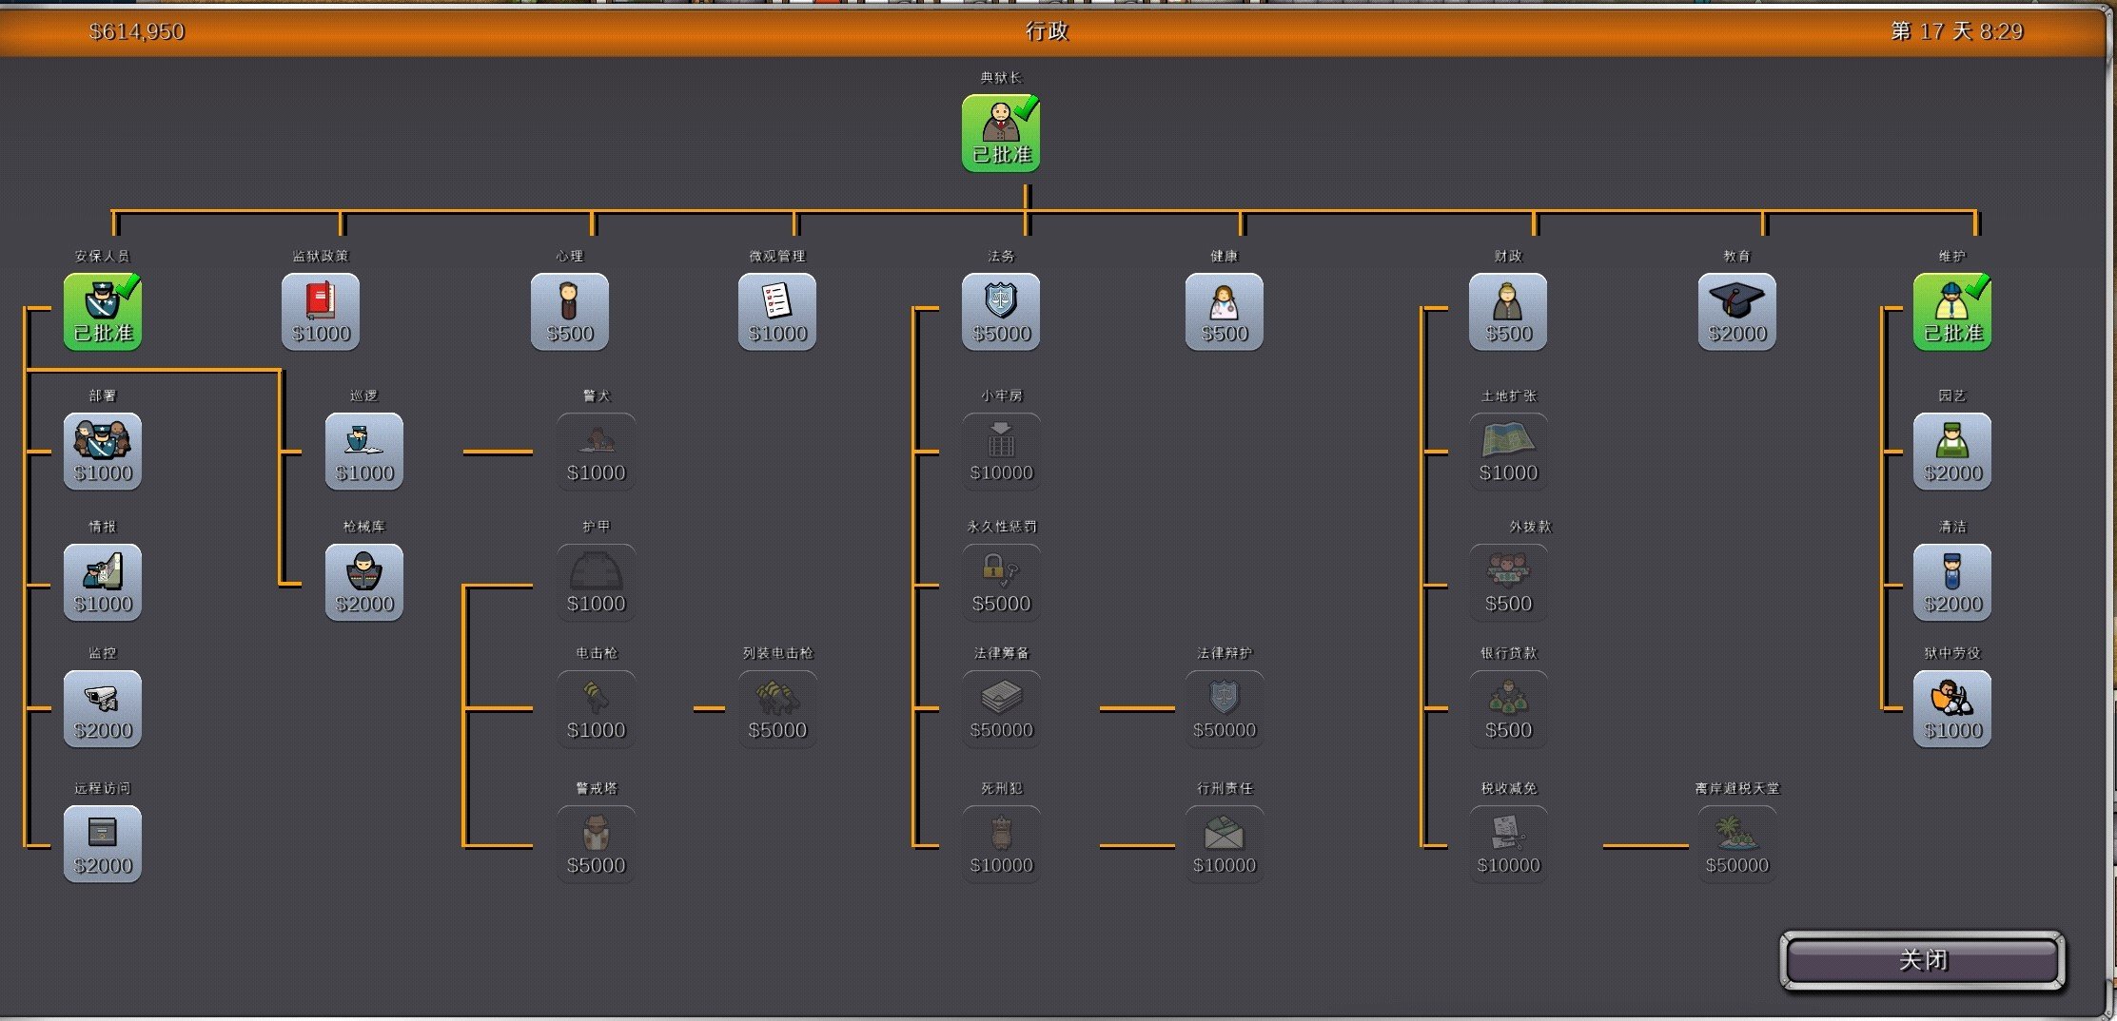
Task: Research Deployment (部署) for $1000
Action: 103,452
